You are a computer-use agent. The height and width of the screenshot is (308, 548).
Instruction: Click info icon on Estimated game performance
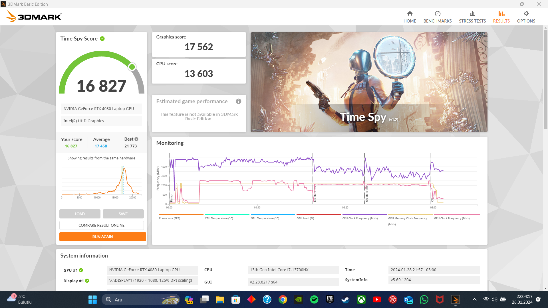[x=239, y=102]
